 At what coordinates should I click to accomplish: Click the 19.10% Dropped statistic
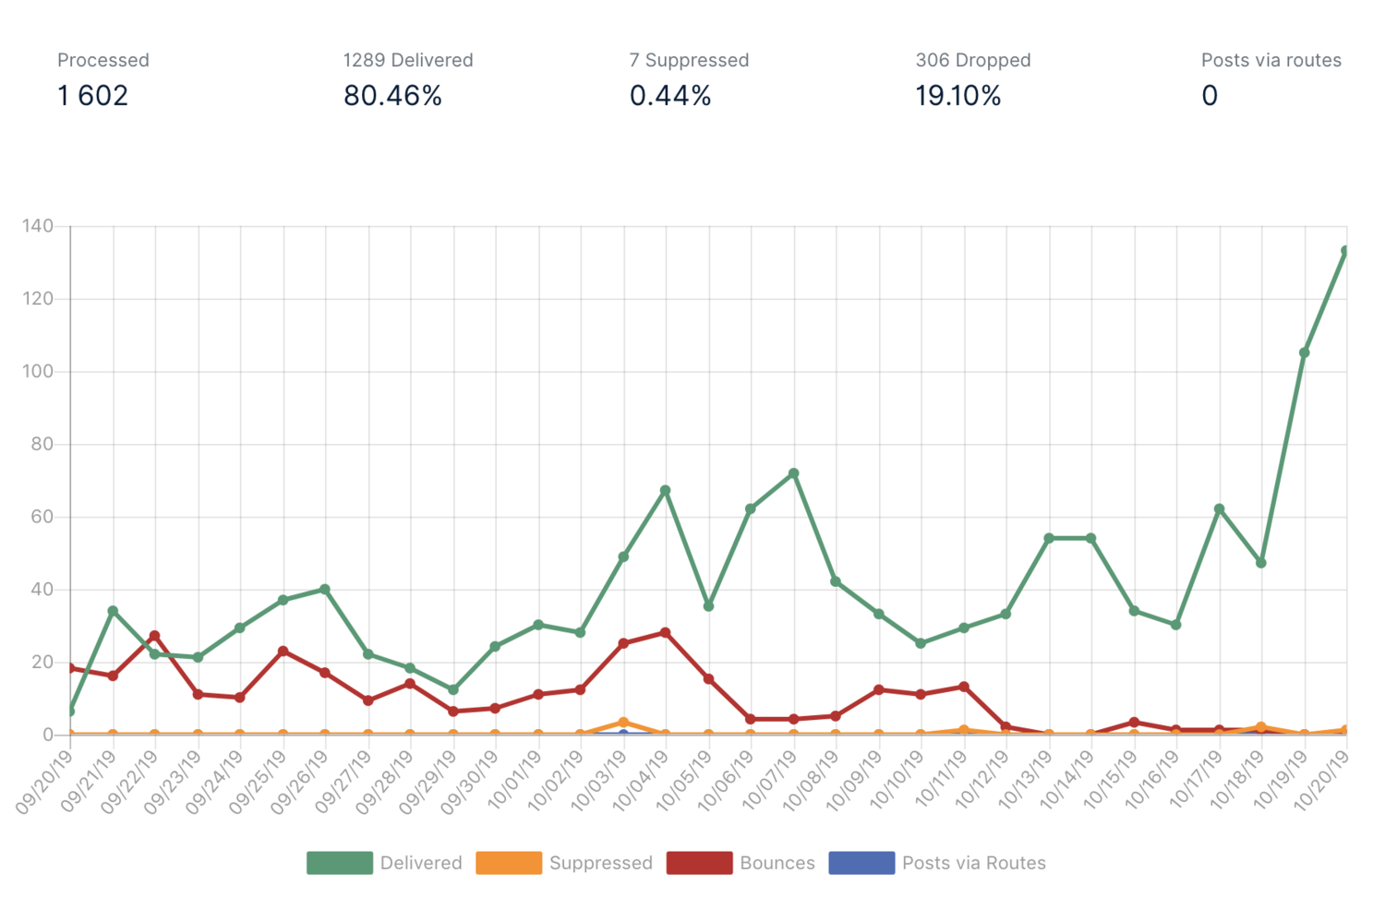(958, 95)
